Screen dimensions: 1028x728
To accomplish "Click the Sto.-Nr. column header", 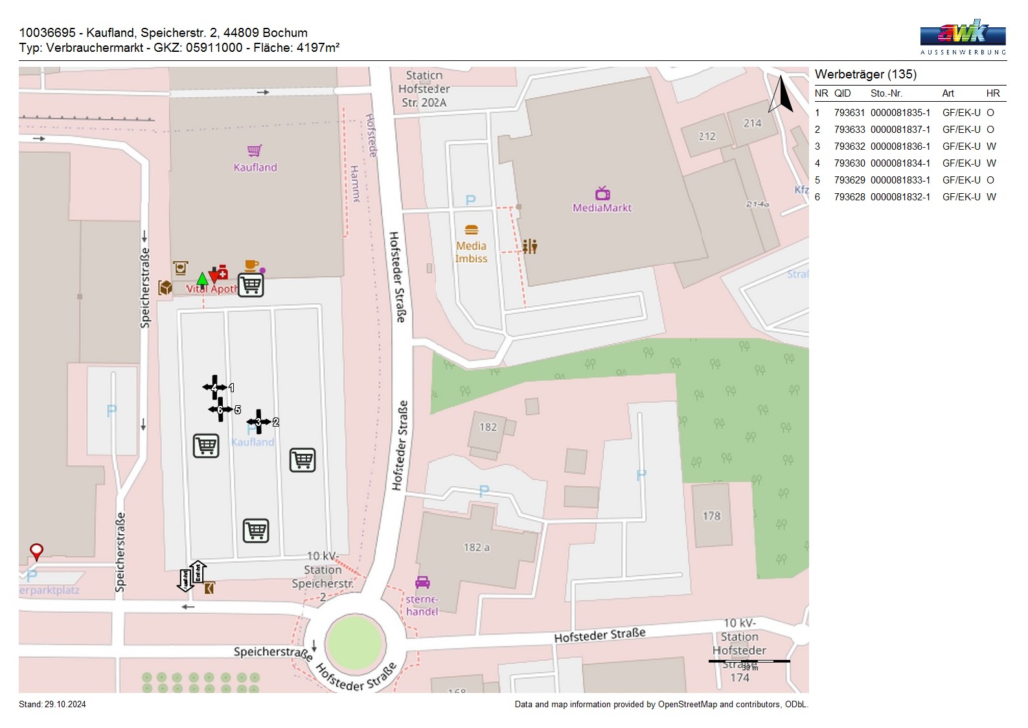I will tap(886, 93).
